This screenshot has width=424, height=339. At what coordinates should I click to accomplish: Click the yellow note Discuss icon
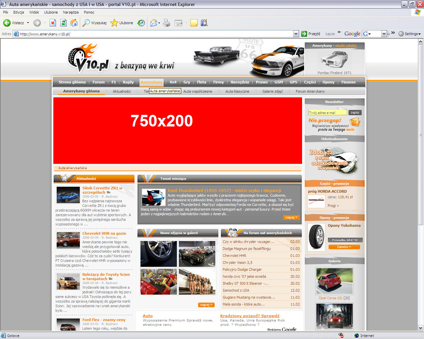194,23
